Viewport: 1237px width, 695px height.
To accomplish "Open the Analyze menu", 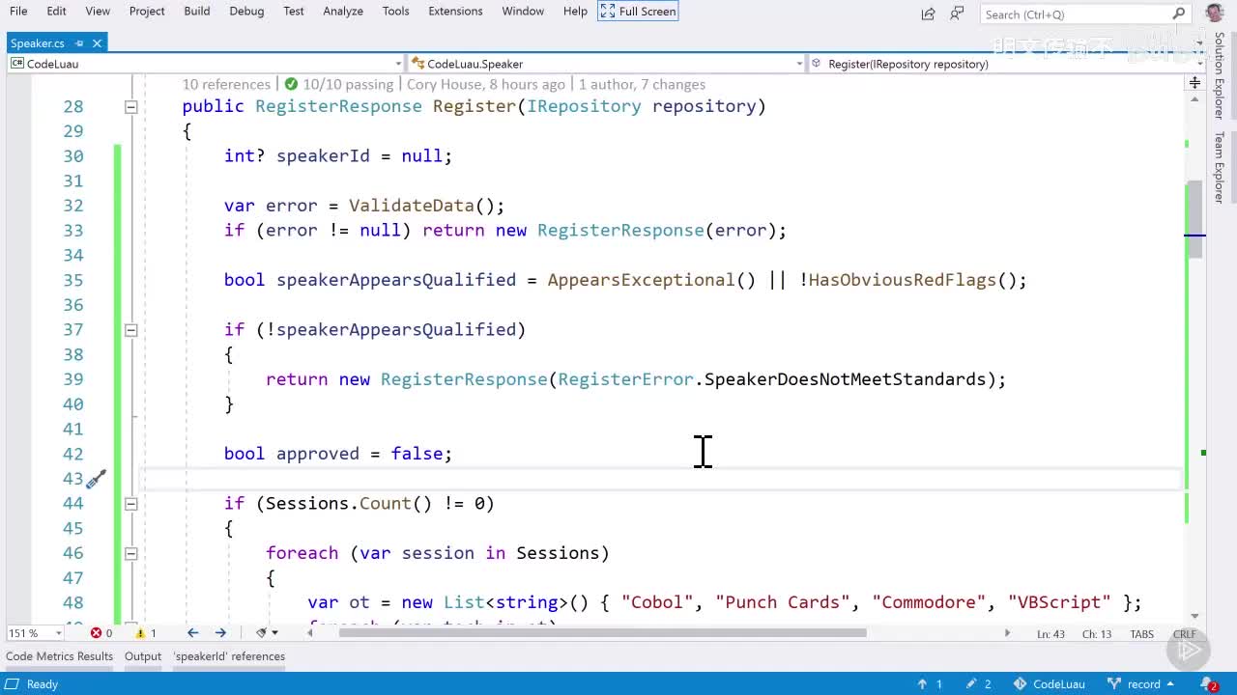I will pos(343,11).
